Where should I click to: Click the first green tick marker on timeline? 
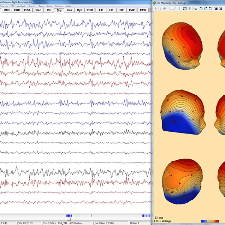(76, 216)
